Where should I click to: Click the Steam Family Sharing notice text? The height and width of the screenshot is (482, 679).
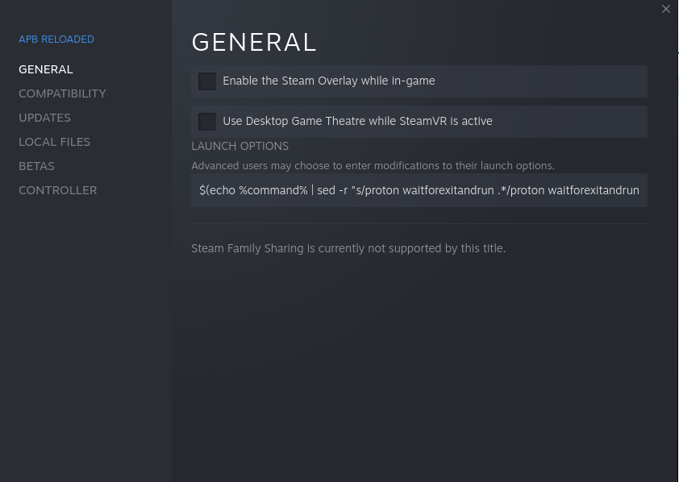(348, 248)
